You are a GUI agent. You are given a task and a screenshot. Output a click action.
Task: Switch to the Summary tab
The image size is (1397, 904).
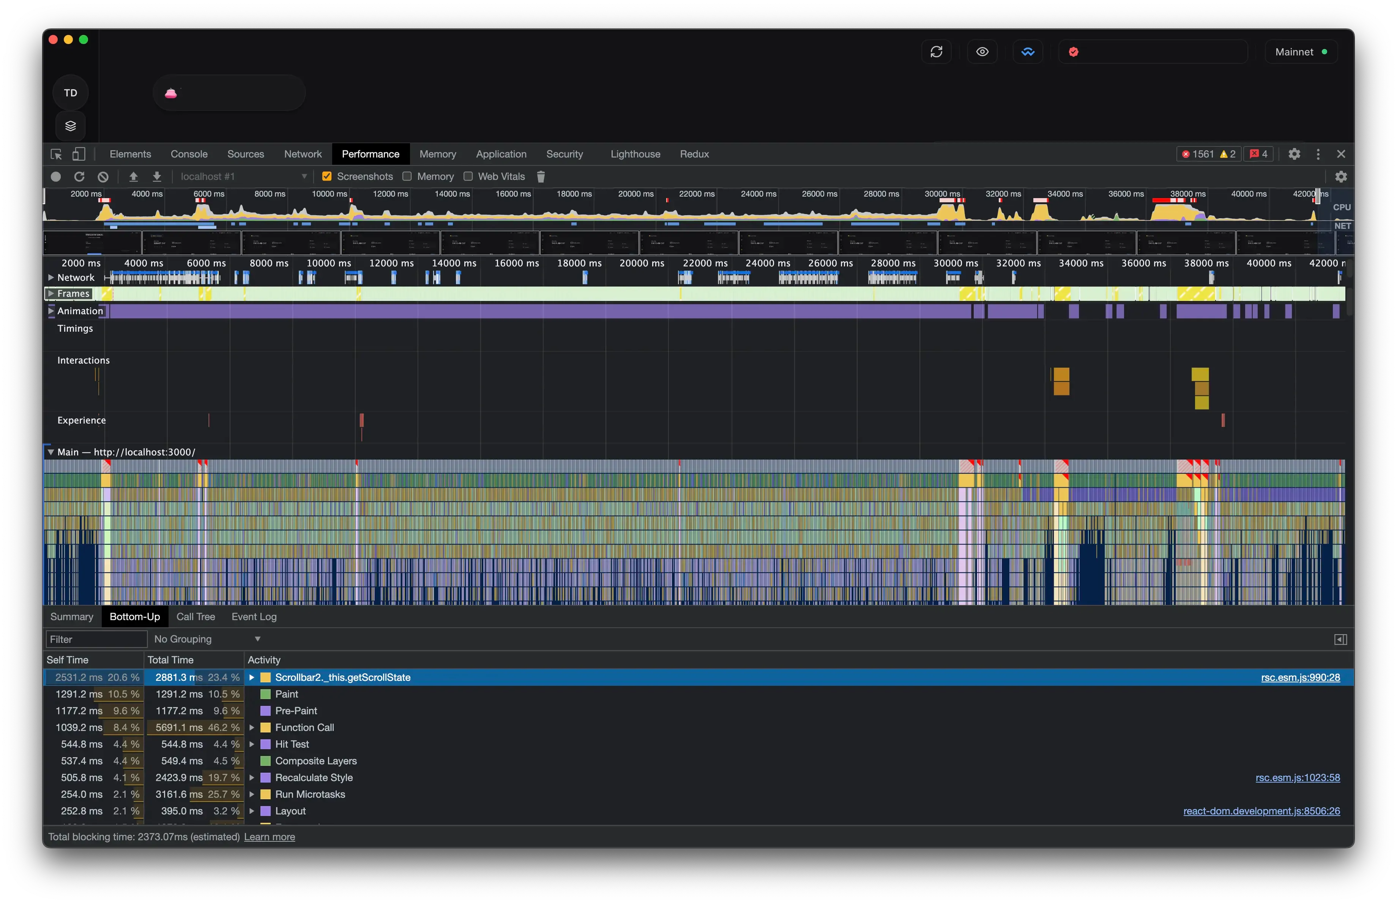pos(72,617)
